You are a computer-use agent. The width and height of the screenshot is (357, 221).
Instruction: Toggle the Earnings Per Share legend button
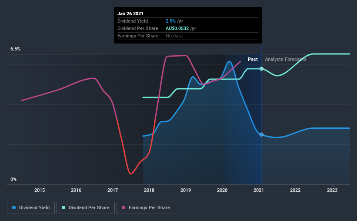pos(146,208)
